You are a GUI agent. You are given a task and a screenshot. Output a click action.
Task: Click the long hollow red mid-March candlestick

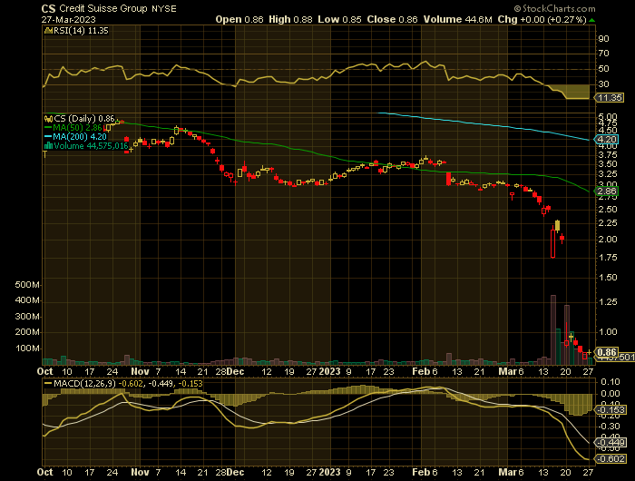click(552, 243)
